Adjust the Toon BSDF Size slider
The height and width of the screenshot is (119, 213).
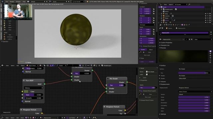(x=33, y=95)
